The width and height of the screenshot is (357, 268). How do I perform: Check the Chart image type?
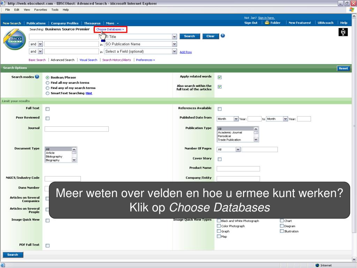[x=282, y=221]
